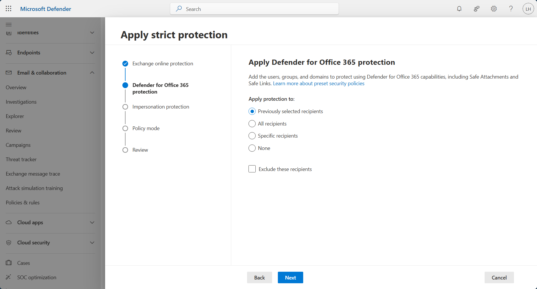Open Policies & rules in sidebar

point(23,203)
